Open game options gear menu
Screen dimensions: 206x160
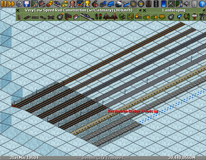tap(19, 4)
